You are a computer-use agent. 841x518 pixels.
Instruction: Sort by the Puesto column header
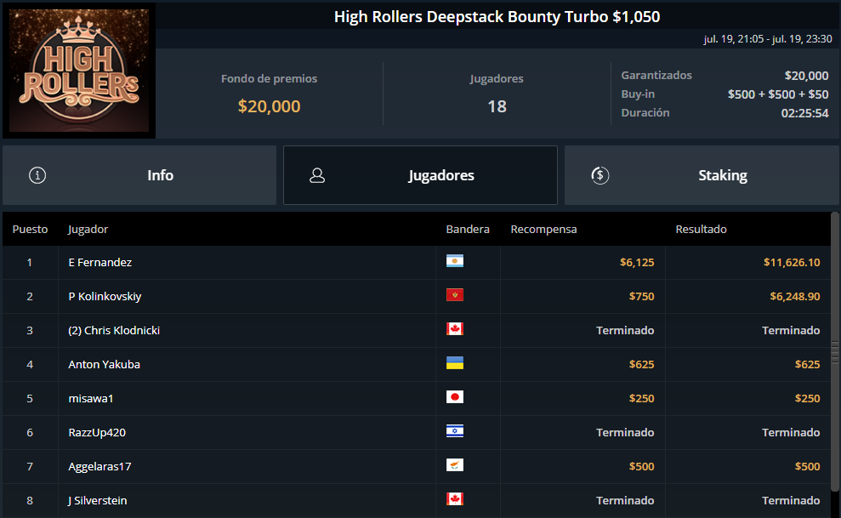[30, 229]
